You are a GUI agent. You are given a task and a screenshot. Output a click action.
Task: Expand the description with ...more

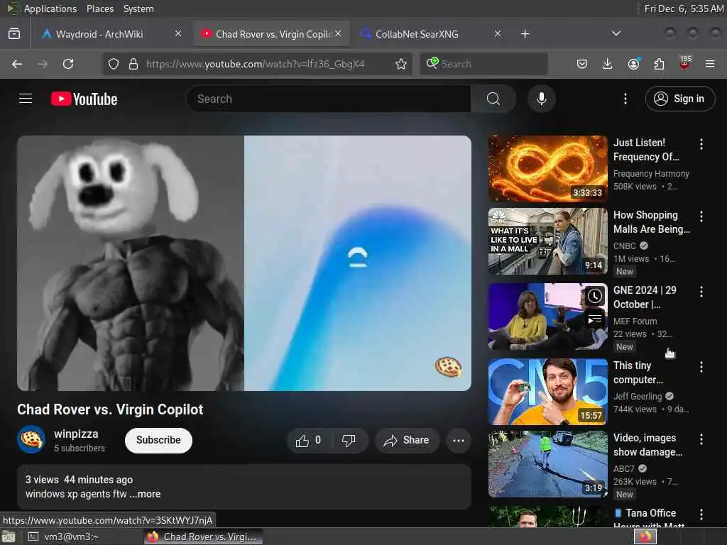click(145, 494)
